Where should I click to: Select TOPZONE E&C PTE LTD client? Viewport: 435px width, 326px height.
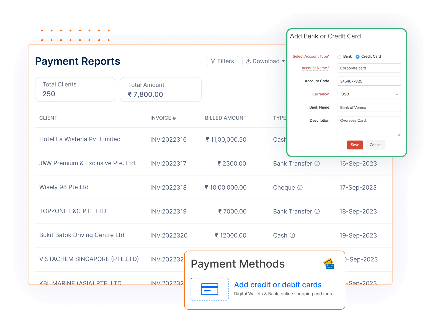[73, 211]
